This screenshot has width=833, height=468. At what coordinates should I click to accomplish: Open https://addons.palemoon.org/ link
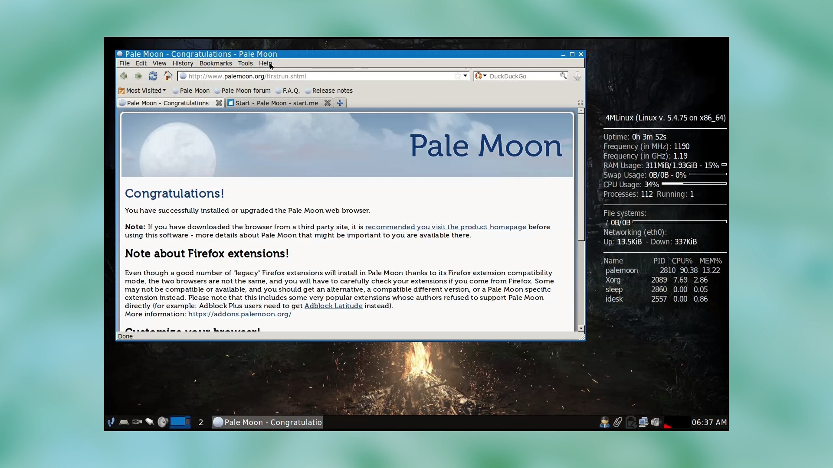pos(239,314)
